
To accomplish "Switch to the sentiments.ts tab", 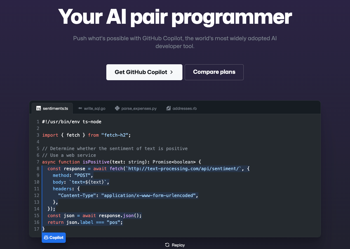I will (x=52, y=108).
